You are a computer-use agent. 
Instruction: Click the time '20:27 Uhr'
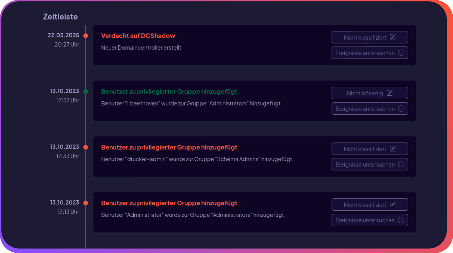coord(67,44)
